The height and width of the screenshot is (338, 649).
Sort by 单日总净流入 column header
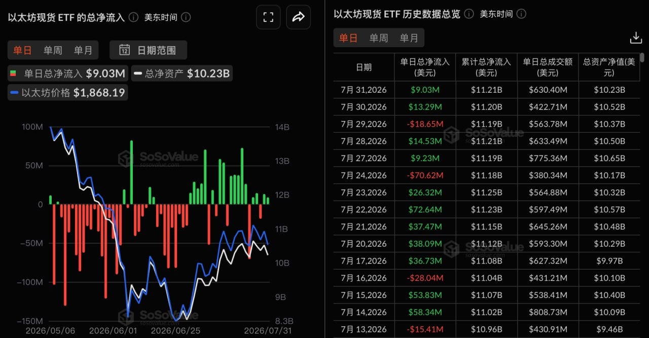[425, 67]
